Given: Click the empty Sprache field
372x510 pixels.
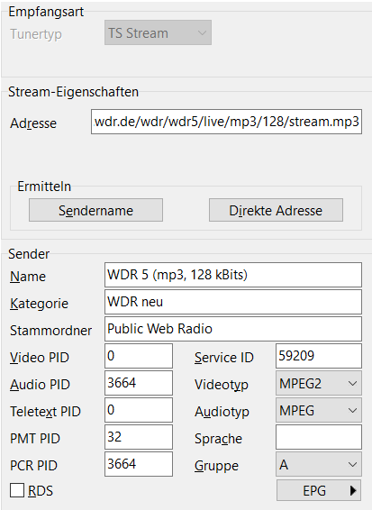Looking at the screenshot, I should point(319,437).
